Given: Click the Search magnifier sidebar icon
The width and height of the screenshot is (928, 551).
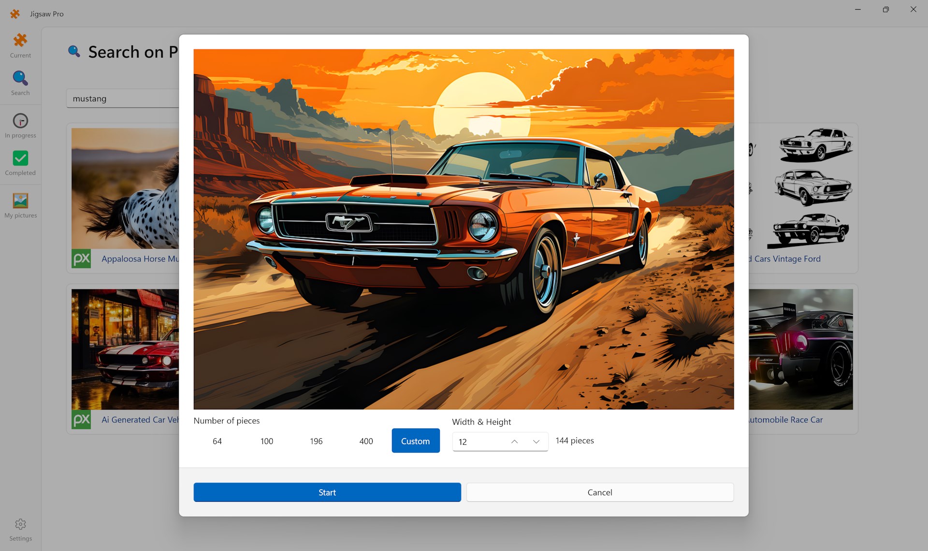Looking at the screenshot, I should 20,78.
